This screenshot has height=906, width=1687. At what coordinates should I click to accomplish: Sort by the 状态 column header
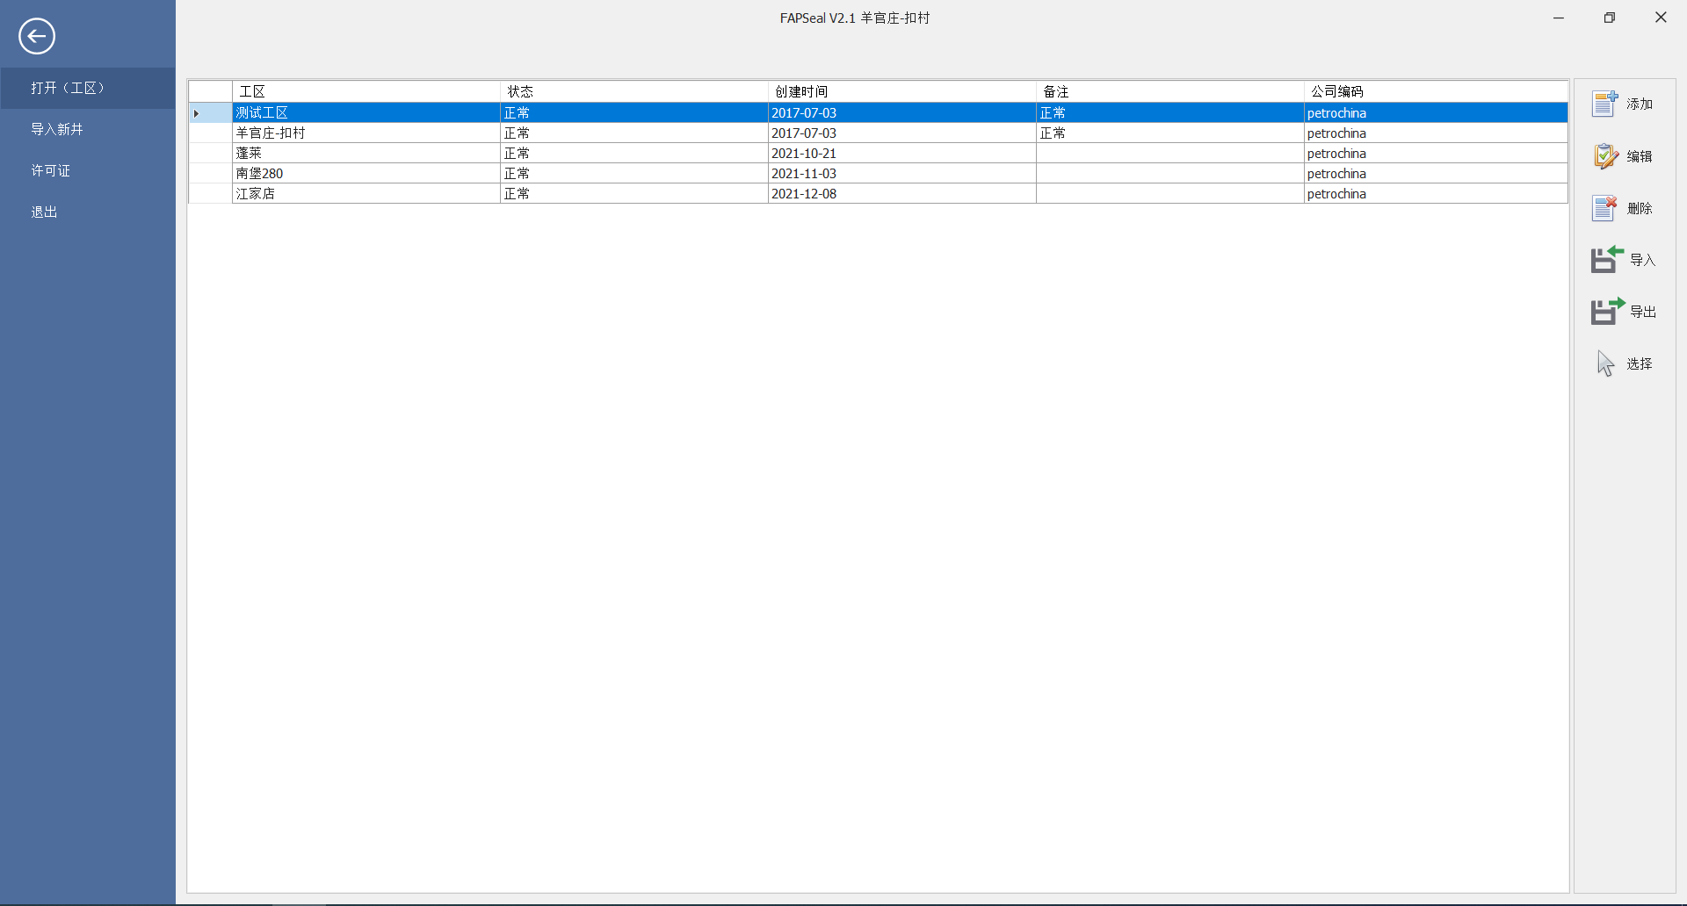634,91
